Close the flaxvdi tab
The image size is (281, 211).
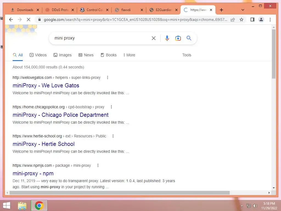pos(142,10)
